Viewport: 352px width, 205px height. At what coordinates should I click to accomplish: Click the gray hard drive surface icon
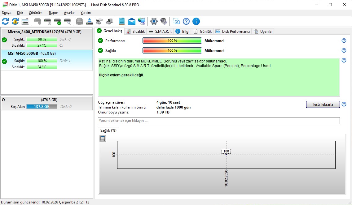(79, 22)
